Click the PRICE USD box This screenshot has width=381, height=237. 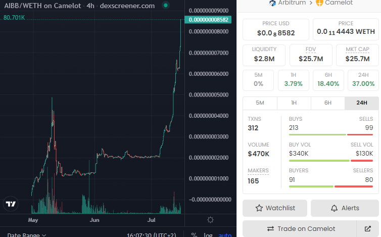click(276, 29)
